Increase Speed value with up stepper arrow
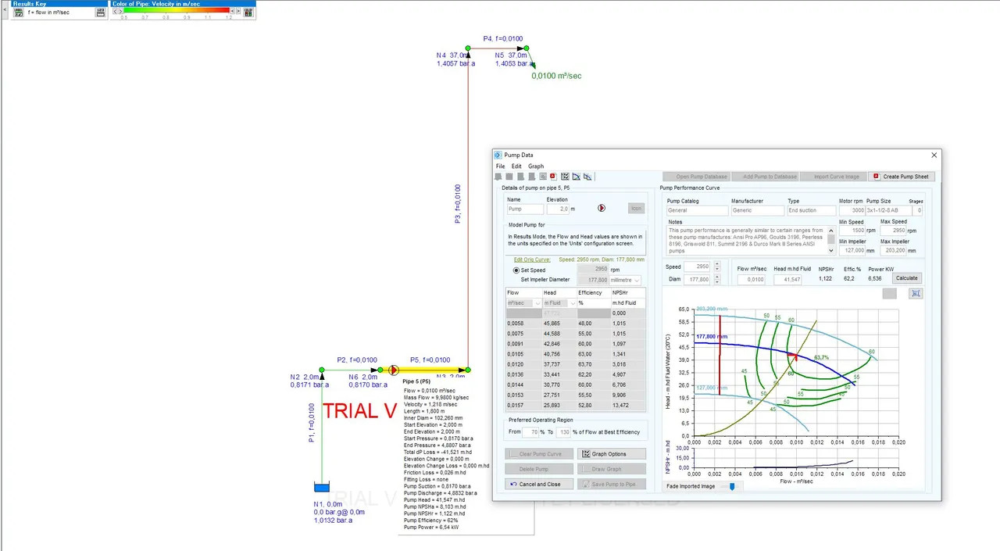This screenshot has width=1000, height=551. pyautogui.click(x=717, y=264)
